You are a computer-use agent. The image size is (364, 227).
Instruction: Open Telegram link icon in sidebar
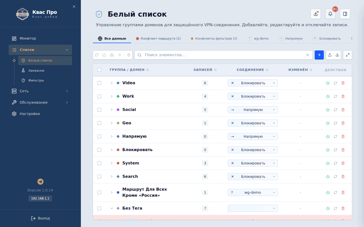[40, 182]
